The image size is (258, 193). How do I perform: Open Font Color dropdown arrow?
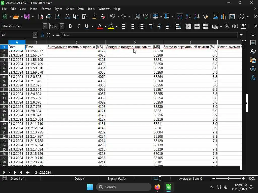[x=106, y=27]
